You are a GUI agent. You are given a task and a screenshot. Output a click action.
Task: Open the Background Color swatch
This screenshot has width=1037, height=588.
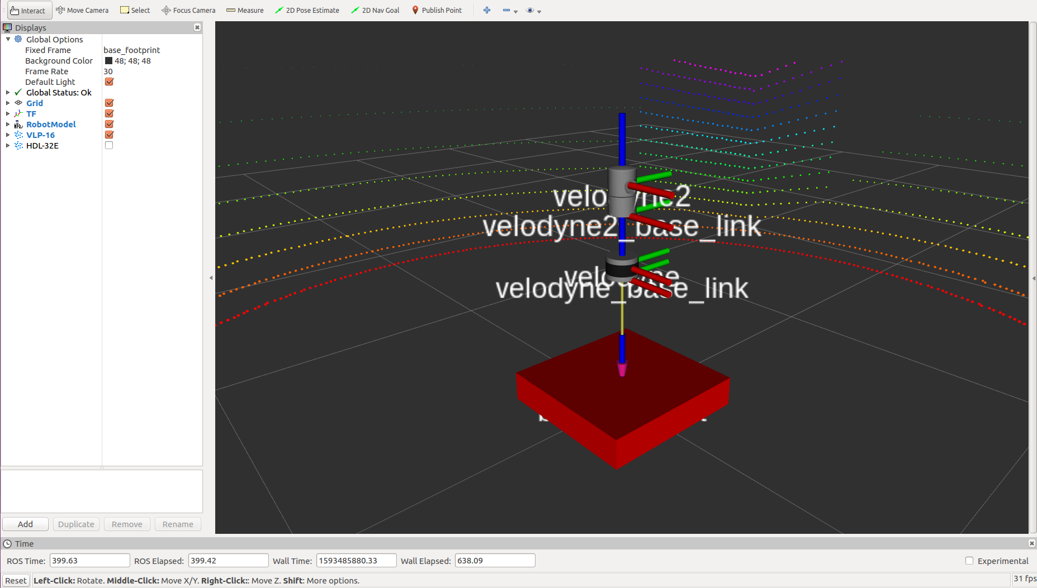(x=109, y=60)
